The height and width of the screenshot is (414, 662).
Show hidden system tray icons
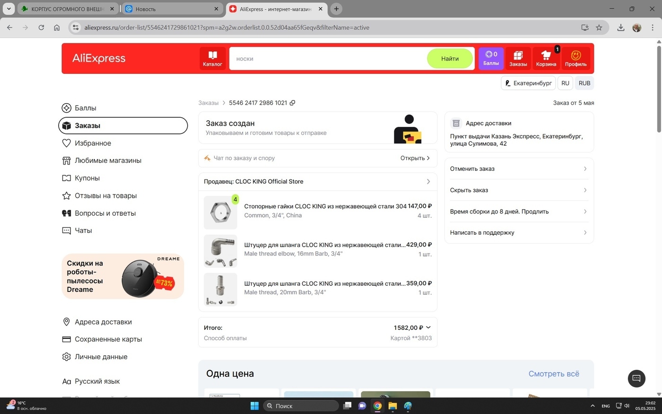pyautogui.click(x=592, y=405)
